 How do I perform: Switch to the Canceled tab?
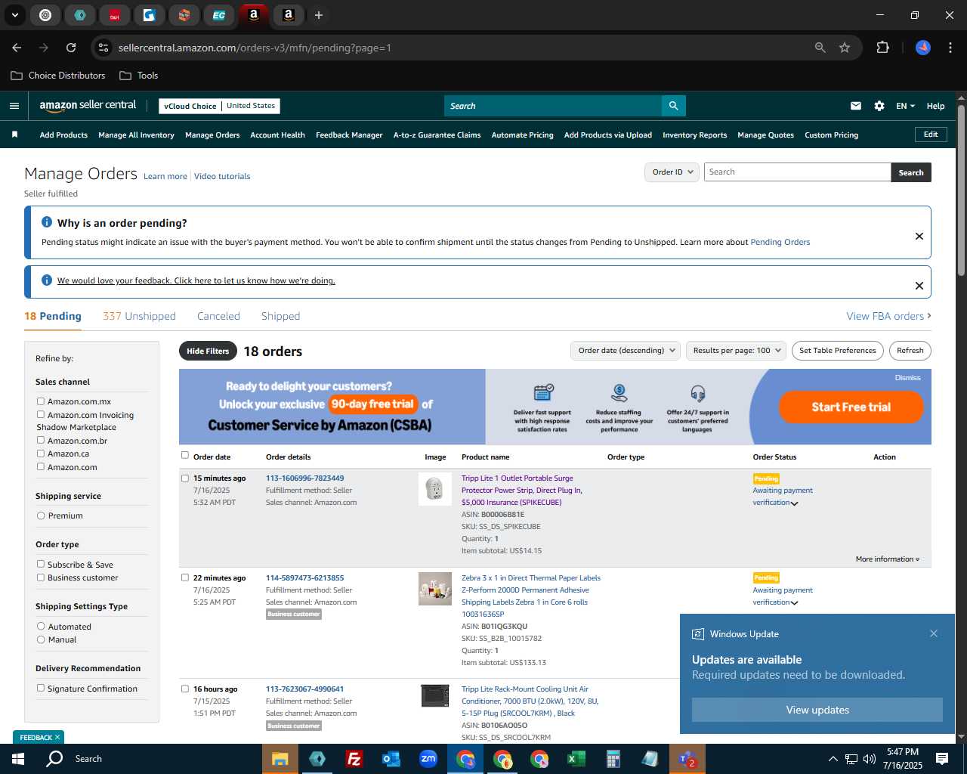(x=218, y=316)
